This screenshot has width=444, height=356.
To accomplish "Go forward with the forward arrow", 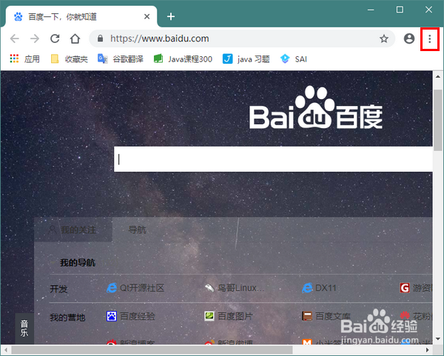I will coord(35,38).
